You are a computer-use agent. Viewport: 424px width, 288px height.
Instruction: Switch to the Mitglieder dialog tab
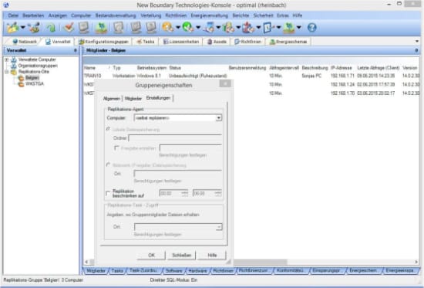coord(133,99)
